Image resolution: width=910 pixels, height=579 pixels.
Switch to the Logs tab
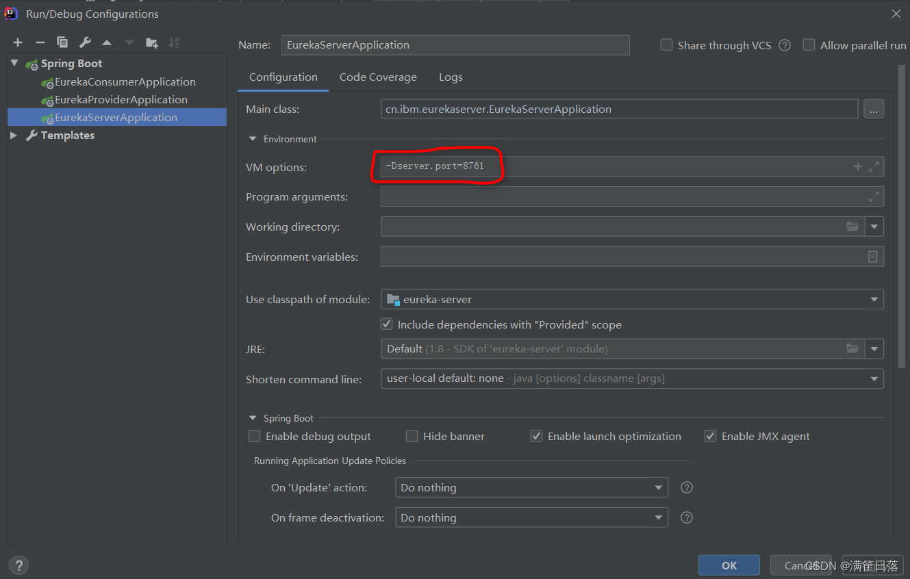coord(451,77)
